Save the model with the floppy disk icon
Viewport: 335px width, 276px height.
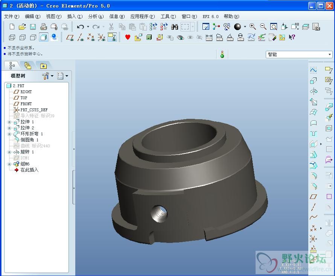(33, 27)
